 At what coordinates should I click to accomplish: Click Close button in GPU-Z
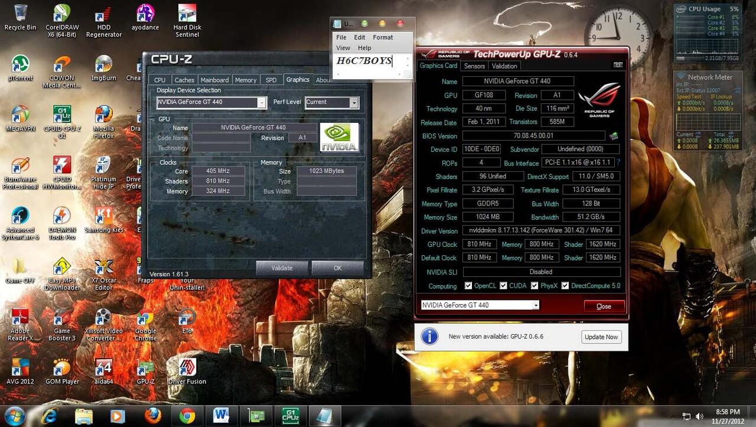coord(604,306)
